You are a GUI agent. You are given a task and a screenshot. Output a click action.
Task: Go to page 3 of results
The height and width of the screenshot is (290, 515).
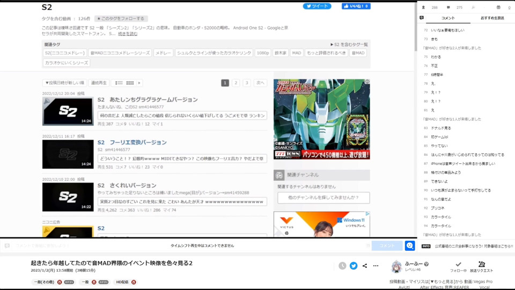247,83
